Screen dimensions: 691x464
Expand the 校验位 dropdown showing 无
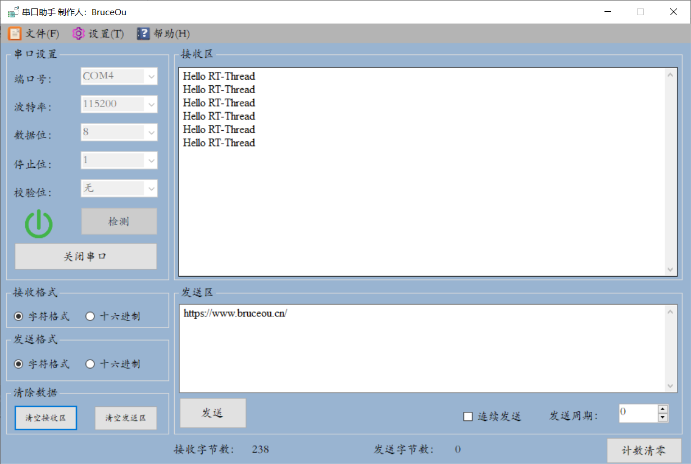(x=151, y=189)
